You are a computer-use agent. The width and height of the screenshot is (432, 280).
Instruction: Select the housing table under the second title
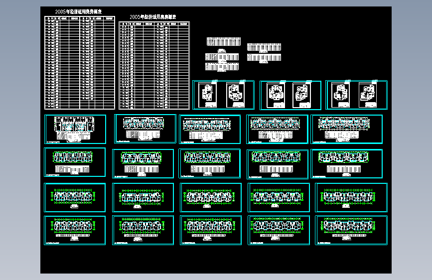pos(154,66)
